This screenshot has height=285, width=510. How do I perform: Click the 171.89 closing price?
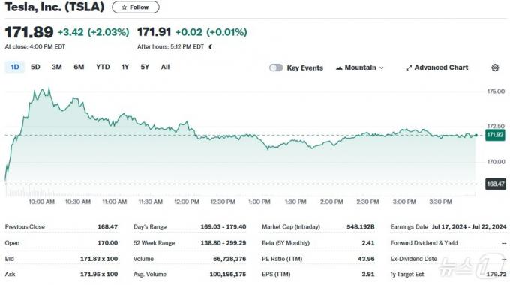[29, 32]
